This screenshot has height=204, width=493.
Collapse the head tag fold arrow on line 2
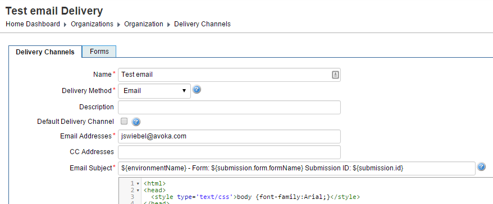click(138, 191)
